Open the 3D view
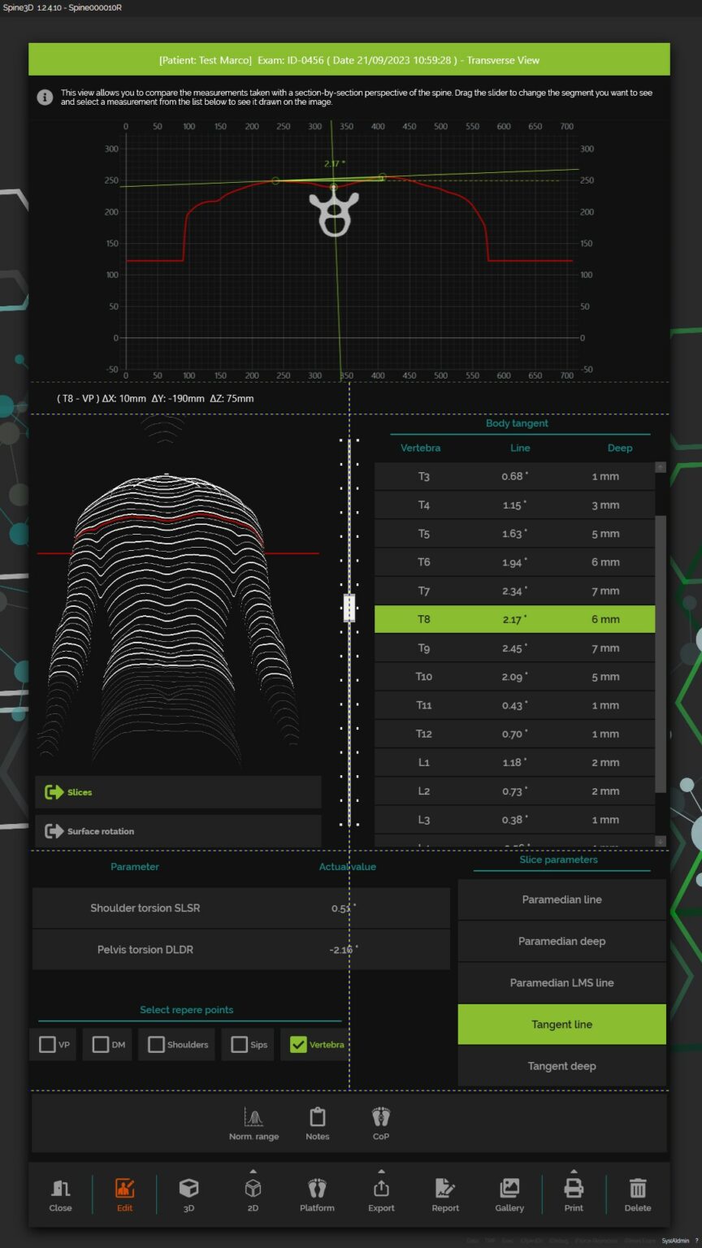 [x=188, y=1193]
